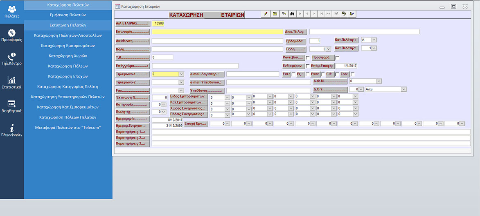Open the Δ.Ο.Υ. dropdown showing Ανευ
480x216 pixels.
coord(403,89)
